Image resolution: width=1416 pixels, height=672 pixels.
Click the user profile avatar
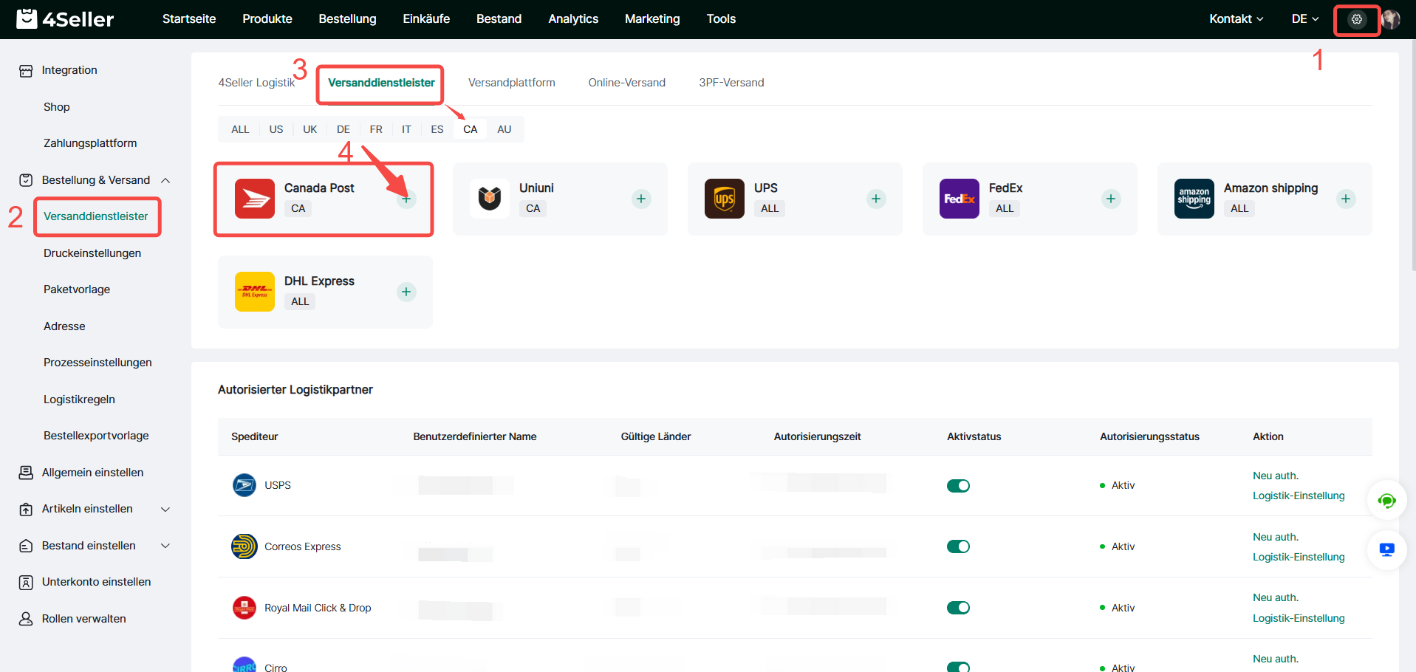click(1391, 20)
